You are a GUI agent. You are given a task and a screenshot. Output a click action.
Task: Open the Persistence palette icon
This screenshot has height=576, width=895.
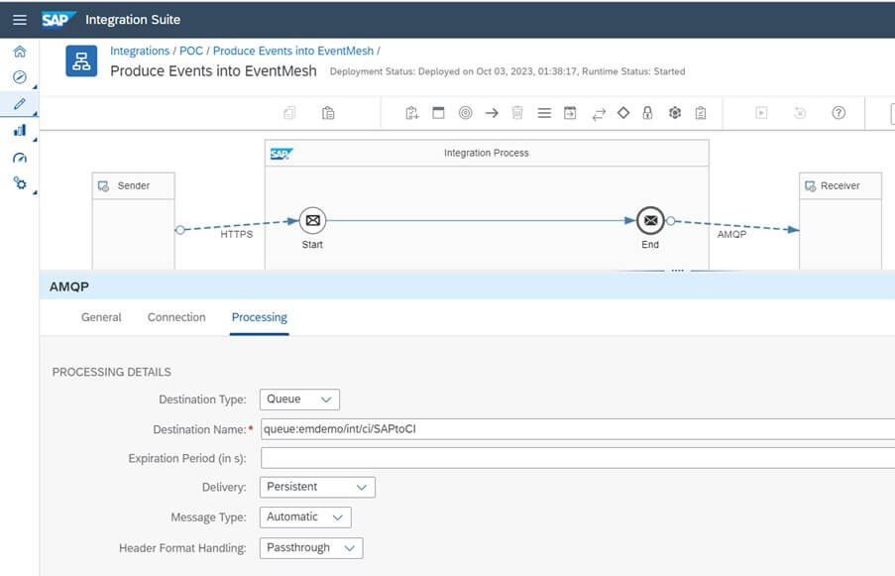point(675,113)
